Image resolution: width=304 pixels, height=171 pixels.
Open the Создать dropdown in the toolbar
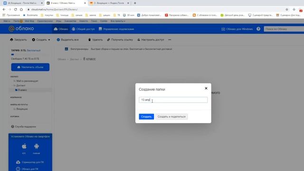tap(41, 39)
